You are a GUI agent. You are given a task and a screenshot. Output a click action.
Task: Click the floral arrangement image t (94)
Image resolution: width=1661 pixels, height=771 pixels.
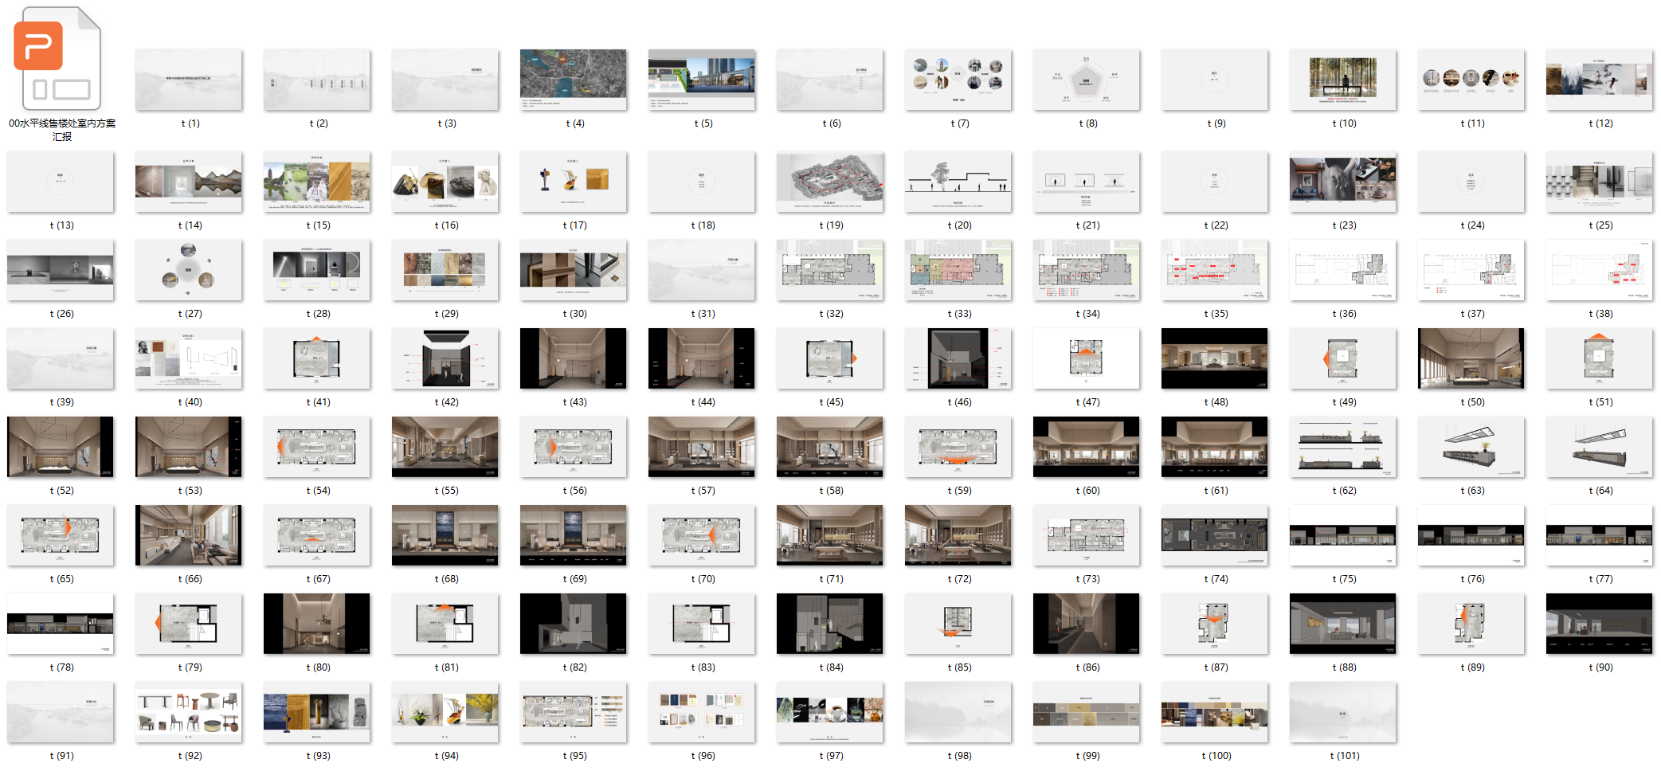(x=445, y=712)
